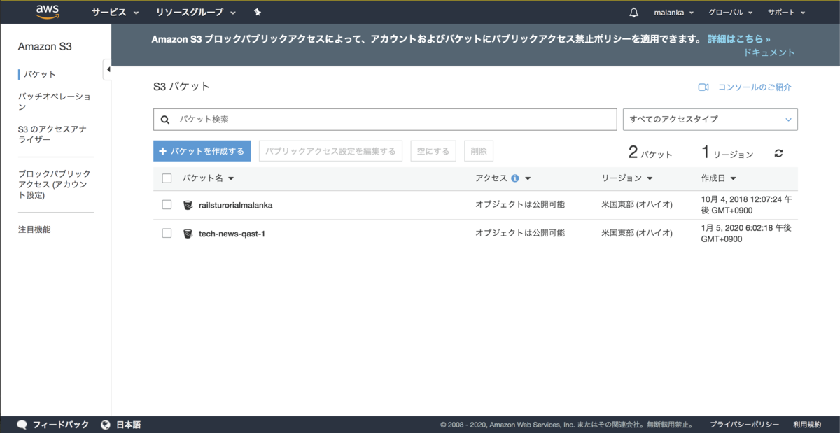
Task: Click bucket icon of railsturorialmalanka
Action: [x=188, y=205]
